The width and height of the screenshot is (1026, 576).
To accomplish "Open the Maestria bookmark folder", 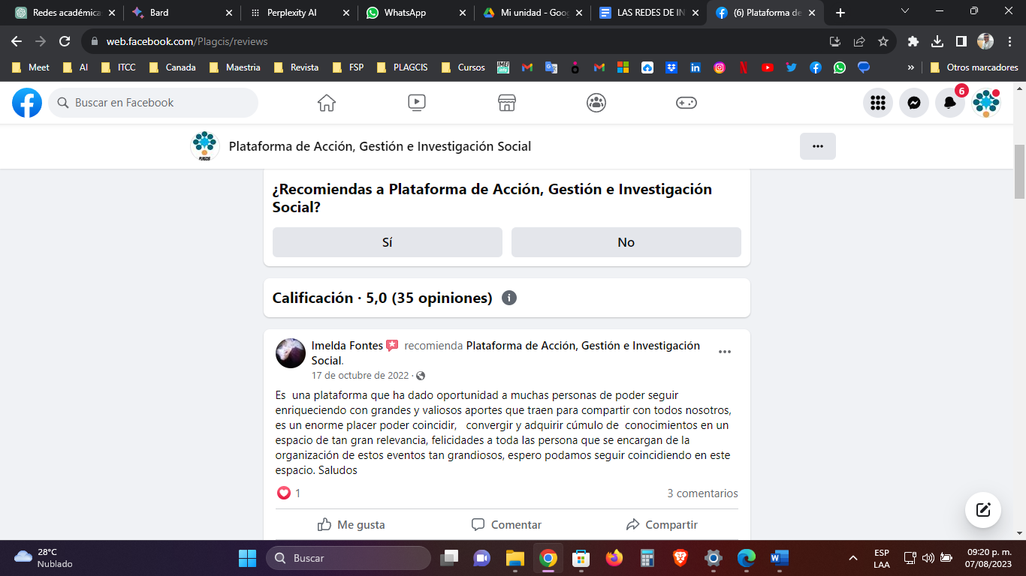I will click(x=235, y=67).
